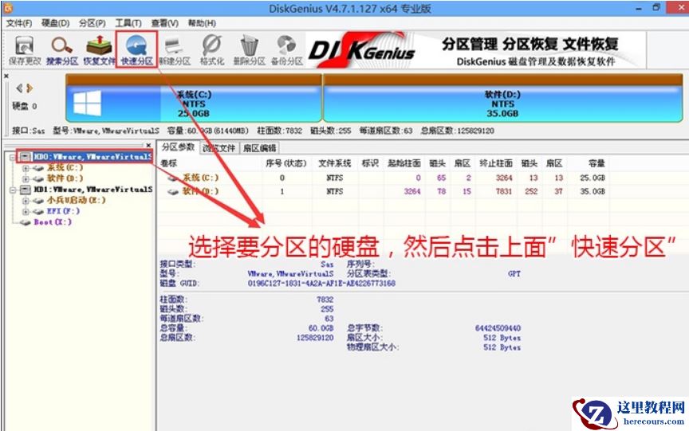Click the drive icon beside Boot (X:)

[26, 222]
